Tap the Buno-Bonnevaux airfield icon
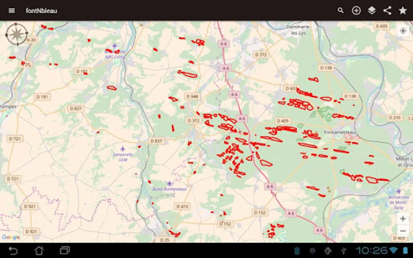Image resolution: width=413 pixels, height=258 pixels. pos(170,183)
